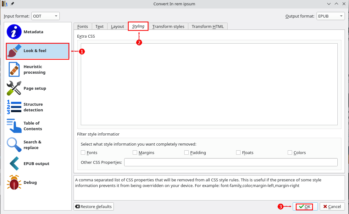Select Structure detection numbered list icon
The image size is (349, 214).
point(14,107)
